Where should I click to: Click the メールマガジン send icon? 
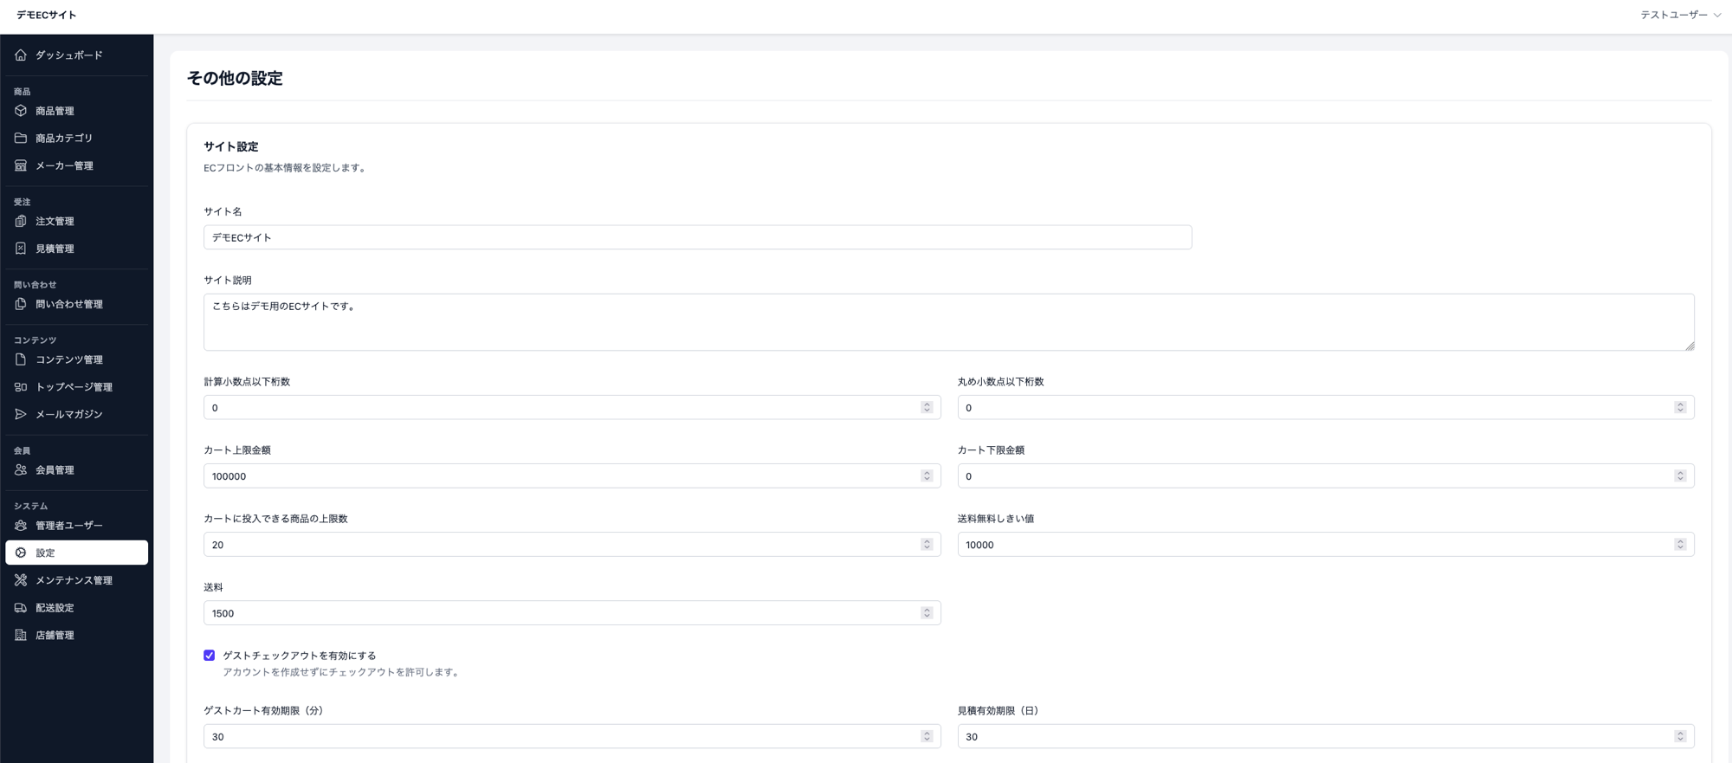[21, 414]
